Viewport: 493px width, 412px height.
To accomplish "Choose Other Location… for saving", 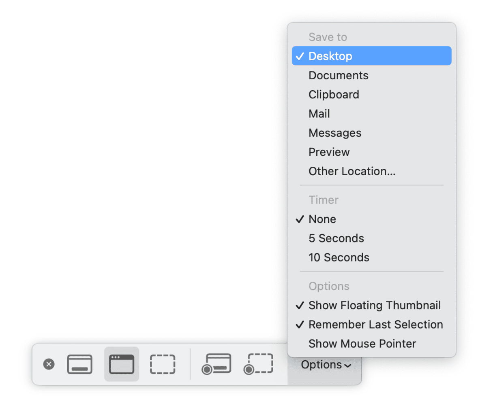I will [x=352, y=171].
